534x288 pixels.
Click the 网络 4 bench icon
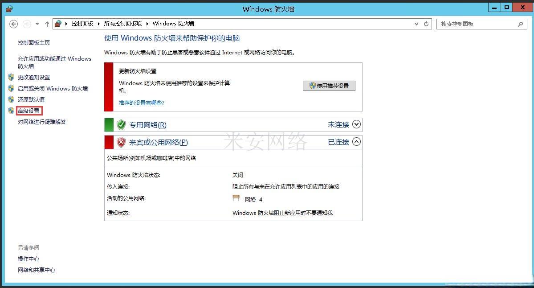[x=236, y=198]
